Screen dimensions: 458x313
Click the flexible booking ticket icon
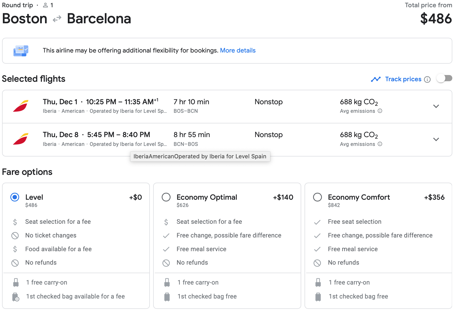point(21,51)
